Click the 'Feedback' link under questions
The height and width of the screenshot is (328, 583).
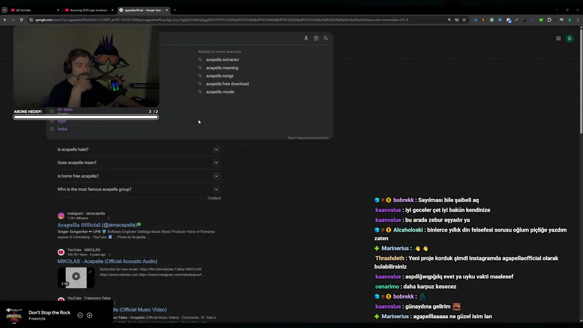(x=214, y=198)
